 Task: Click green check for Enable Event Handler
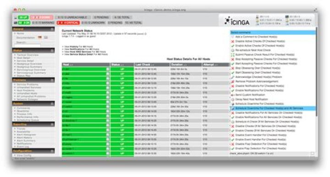pyautogui.click(x=232, y=139)
